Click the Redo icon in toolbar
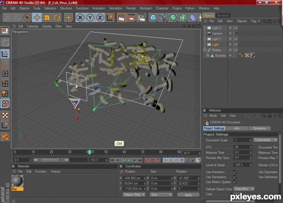This screenshot has height=203, width=283. pyautogui.click(x=17, y=17)
